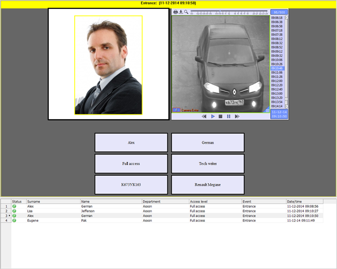The image size is (337, 269).
Task: Click the export frame download icon
Action: pyautogui.click(x=180, y=12)
